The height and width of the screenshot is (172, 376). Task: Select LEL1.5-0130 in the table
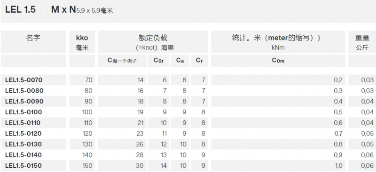coord(23,144)
